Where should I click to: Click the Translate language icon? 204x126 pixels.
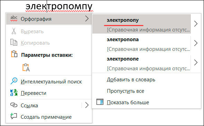(14, 92)
